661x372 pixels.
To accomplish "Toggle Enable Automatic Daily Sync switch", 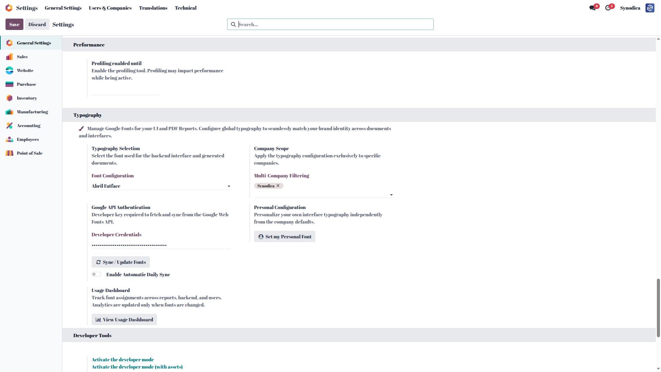I will 96,274.
